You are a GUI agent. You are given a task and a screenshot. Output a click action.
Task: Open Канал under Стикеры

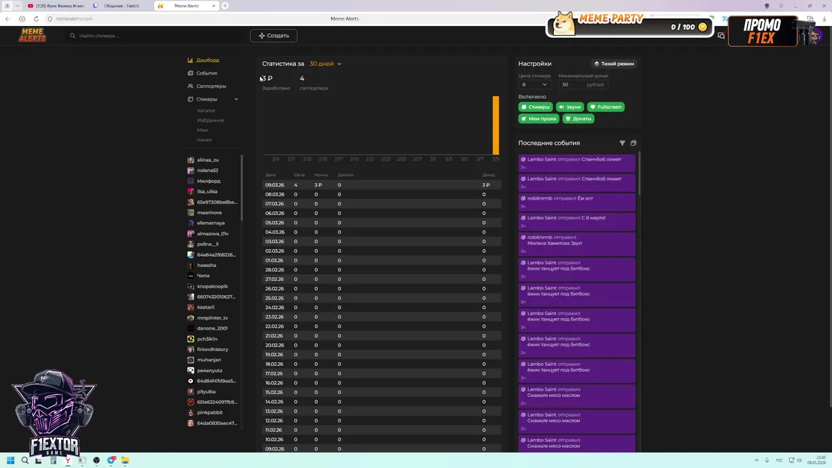(204, 140)
